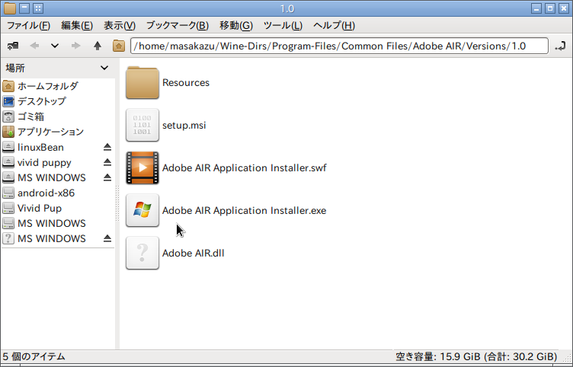Open navigation history dropdown arrow
The image size is (573, 367).
tap(55, 46)
